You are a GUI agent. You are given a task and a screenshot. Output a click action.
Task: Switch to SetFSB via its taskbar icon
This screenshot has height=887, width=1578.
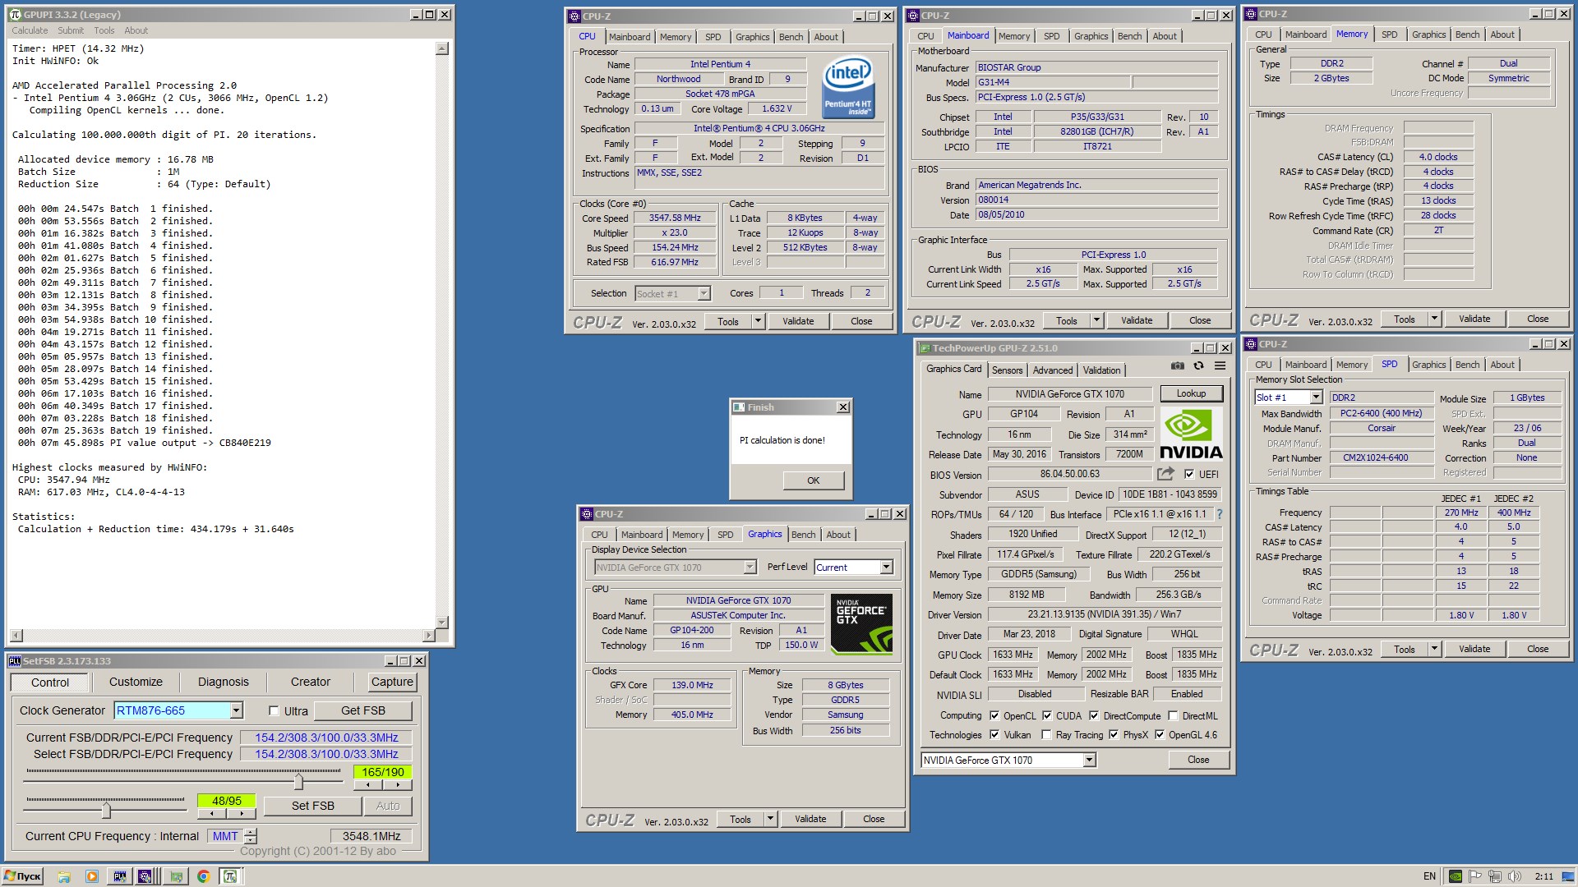click(120, 876)
